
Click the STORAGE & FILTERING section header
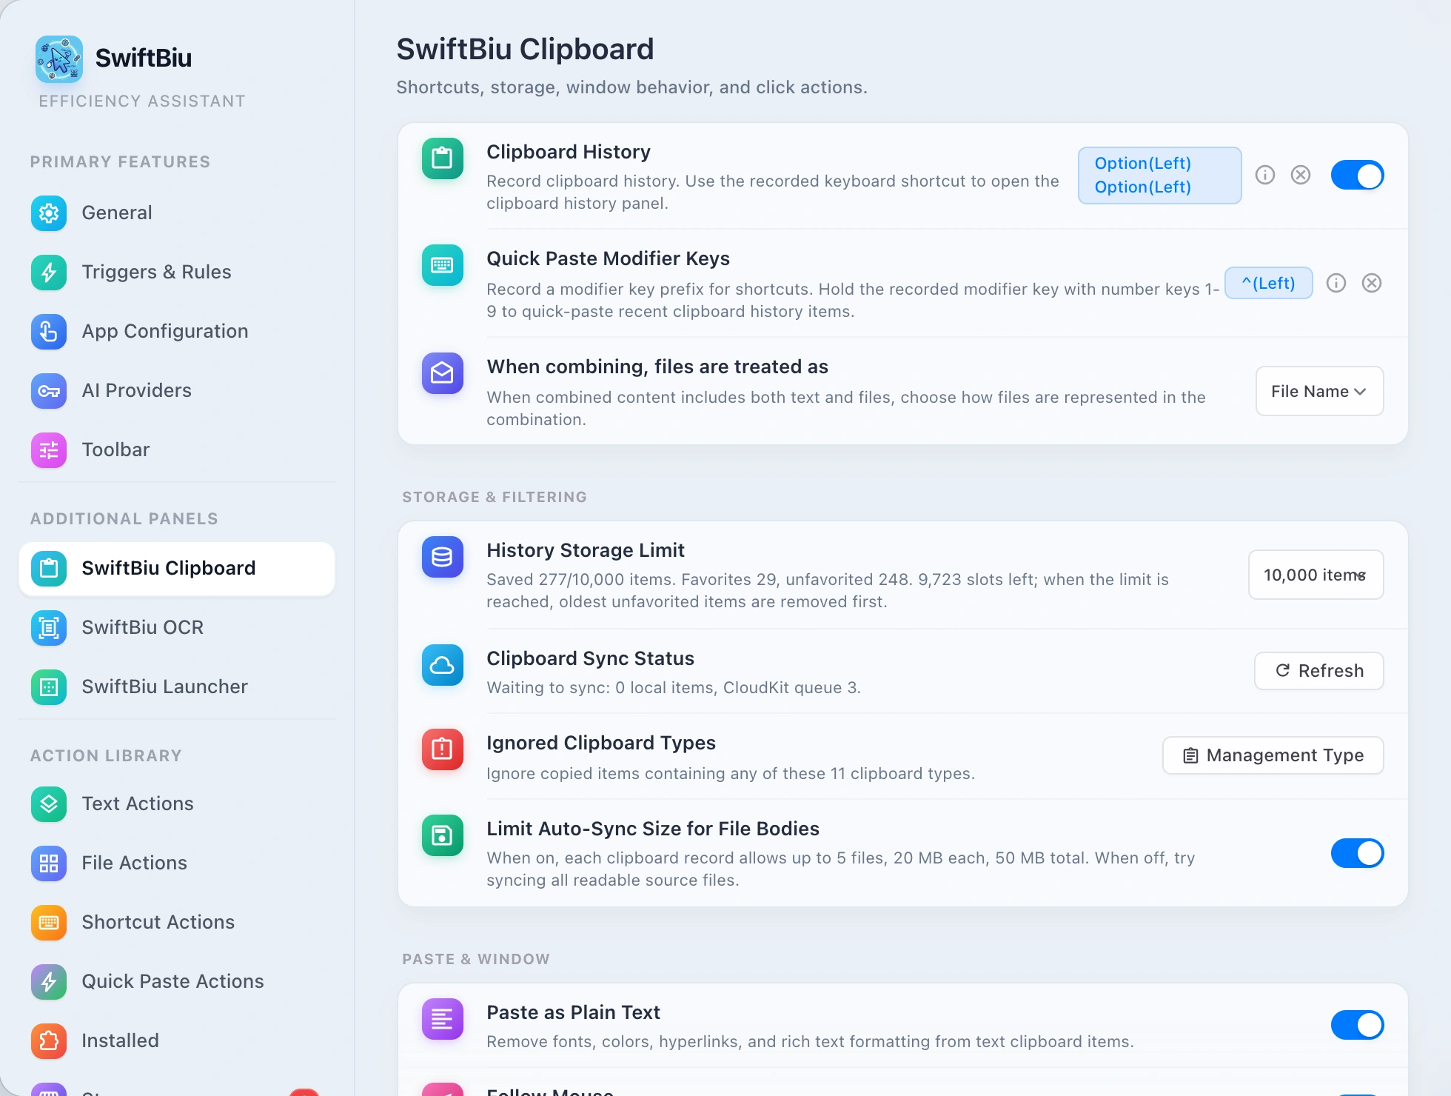495,497
